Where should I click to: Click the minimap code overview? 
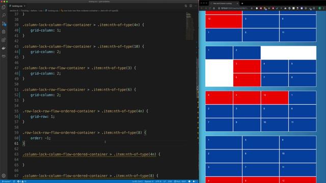(189, 26)
